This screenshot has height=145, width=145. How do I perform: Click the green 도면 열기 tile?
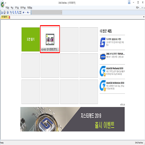pyautogui.click(x=30, y=39)
